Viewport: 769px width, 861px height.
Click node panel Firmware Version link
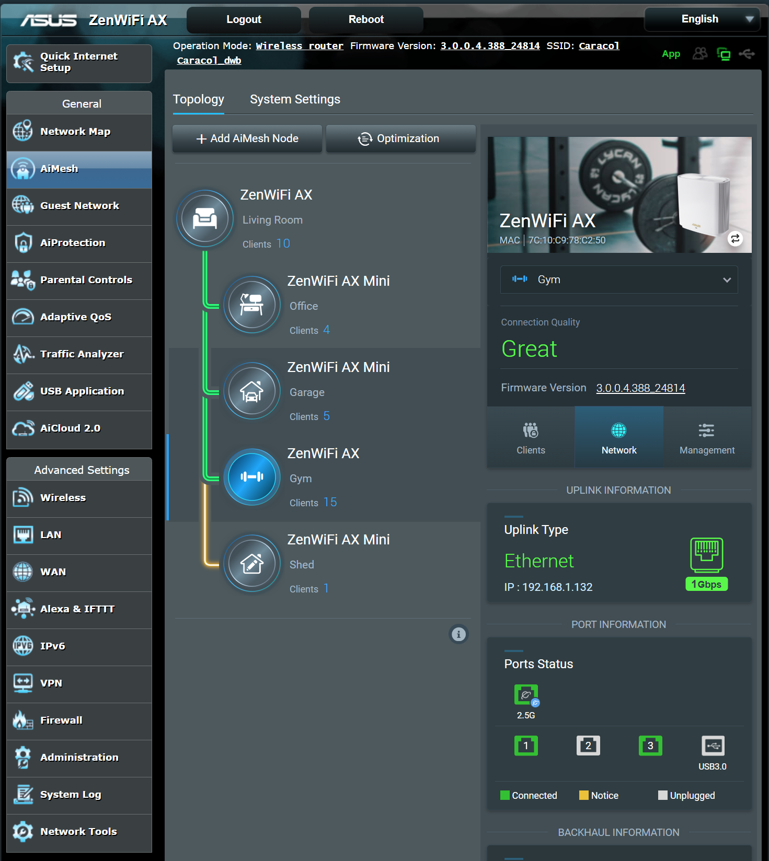[x=640, y=388]
